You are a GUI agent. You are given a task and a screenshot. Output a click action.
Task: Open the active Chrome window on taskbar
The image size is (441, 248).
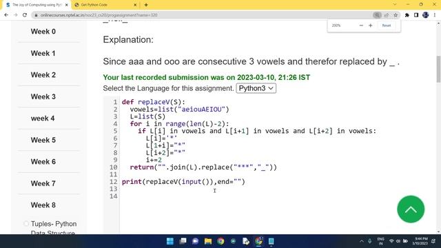tap(259, 241)
